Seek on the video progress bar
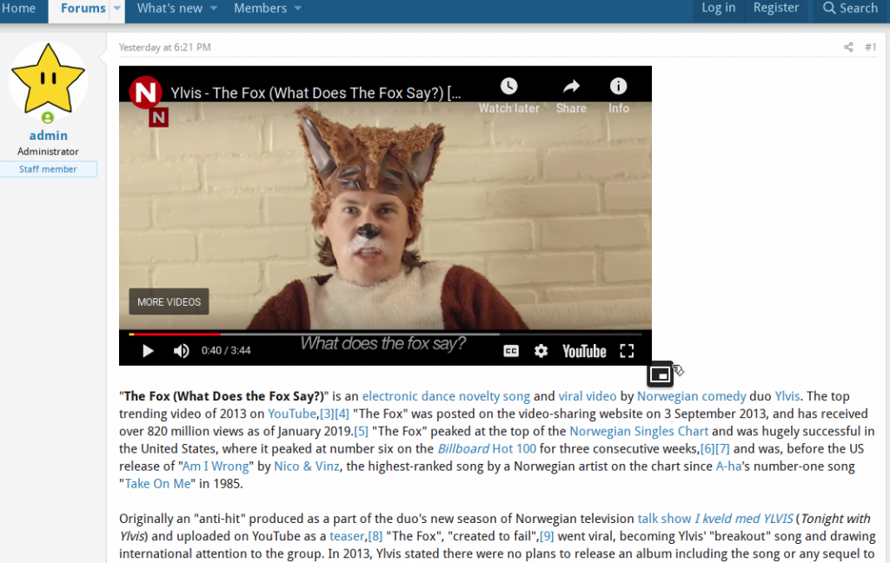 [x=385, y=334]
